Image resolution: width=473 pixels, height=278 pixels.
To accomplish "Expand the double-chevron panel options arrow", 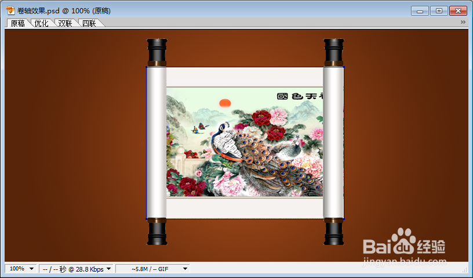I will pyautogui.click(x=463, y=22).
